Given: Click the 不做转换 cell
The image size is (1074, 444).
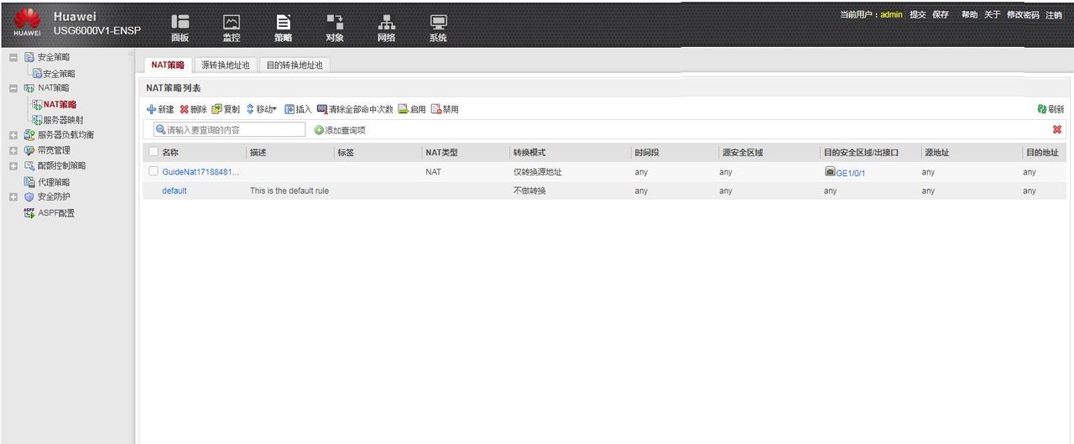Looking at the screenshot, I should 529,191.
